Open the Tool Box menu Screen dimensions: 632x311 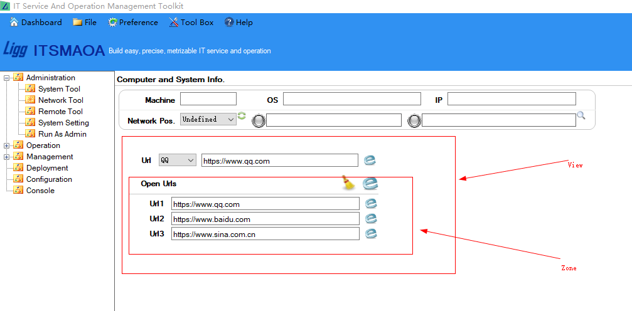coord(191,23)
